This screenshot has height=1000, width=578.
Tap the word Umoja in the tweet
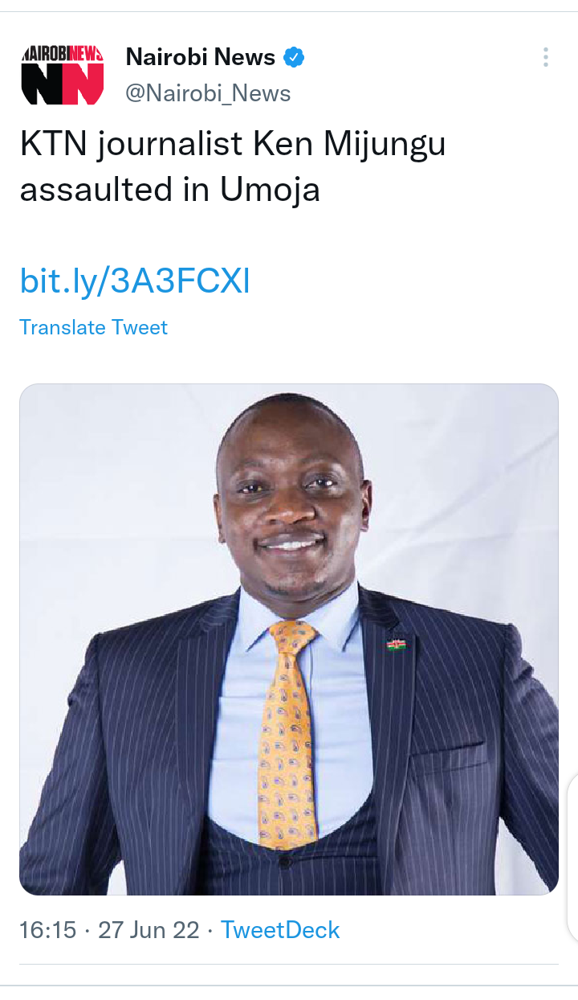270,191
